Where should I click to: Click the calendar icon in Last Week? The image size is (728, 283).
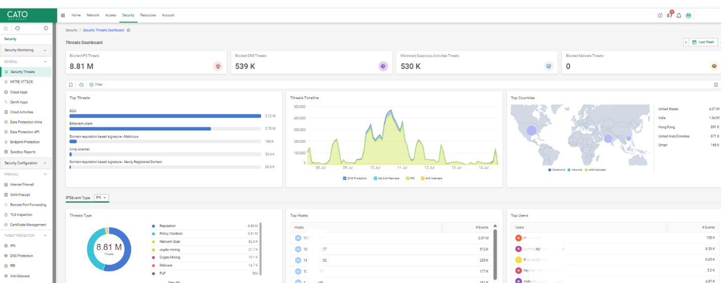point(694,42)
